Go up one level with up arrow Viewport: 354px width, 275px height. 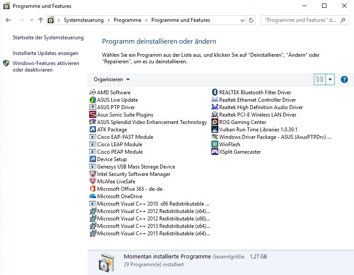[41, 20]
